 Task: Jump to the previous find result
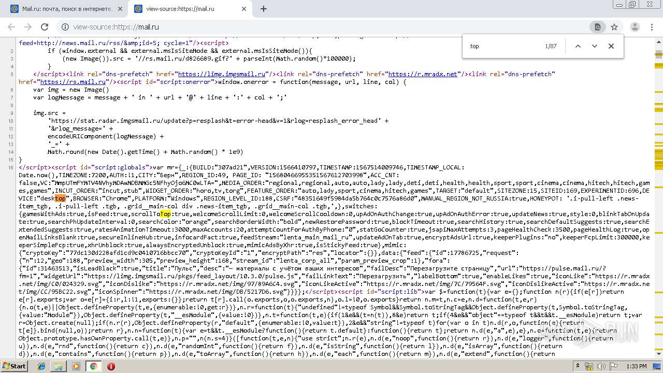click(578, 46)
